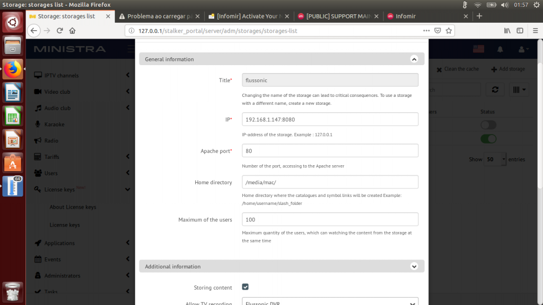Open the Ubuntu dash search

coord(13,22)
